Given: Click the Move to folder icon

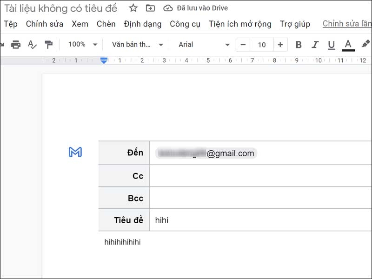Looking at the screenshot, I should (x=150, y=8).
